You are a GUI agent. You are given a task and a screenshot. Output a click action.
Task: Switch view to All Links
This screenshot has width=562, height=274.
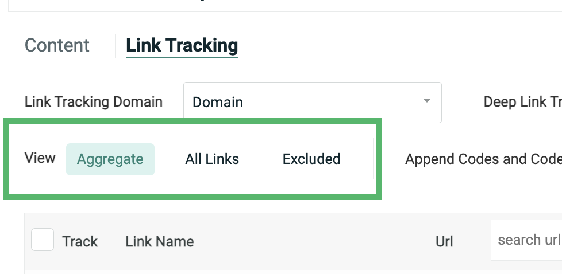(x=212, y=159)
